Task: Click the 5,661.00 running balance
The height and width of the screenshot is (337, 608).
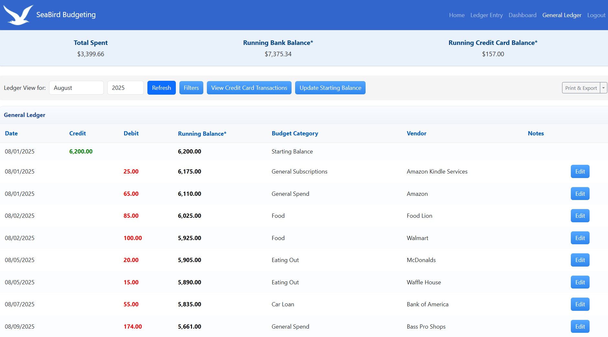Action: [x=189, y=327]
